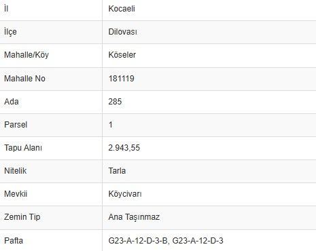Click the İlçe label cell

pyautogui.click(x=10, y=32)
